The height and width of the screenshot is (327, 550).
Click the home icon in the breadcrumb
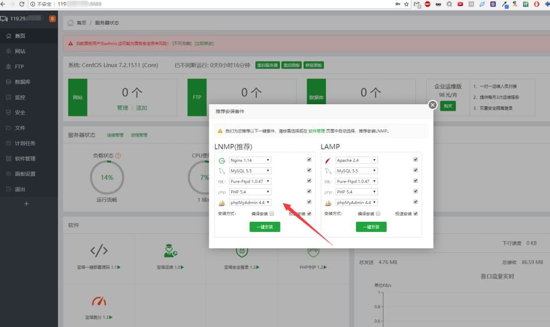pos(70,23)
